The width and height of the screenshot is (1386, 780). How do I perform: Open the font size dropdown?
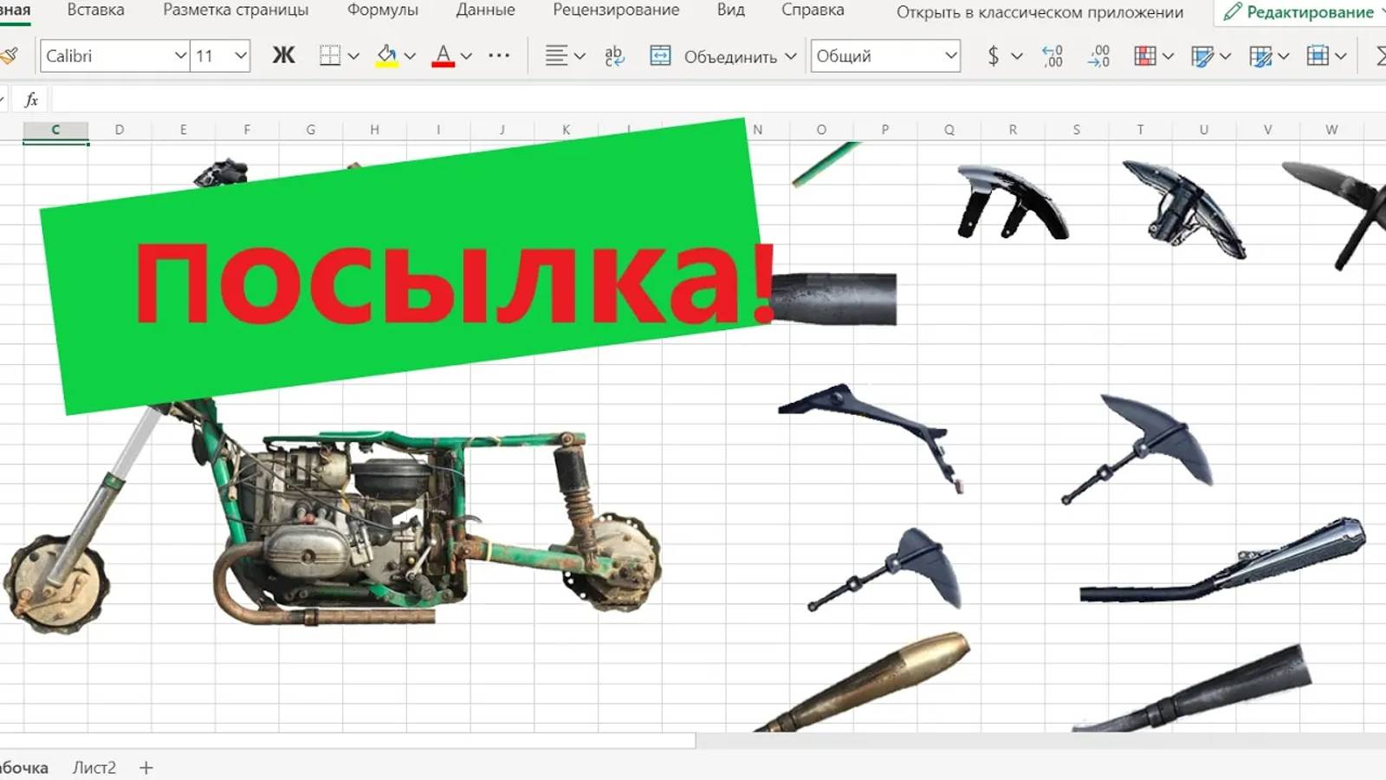[x=241, y=55]
